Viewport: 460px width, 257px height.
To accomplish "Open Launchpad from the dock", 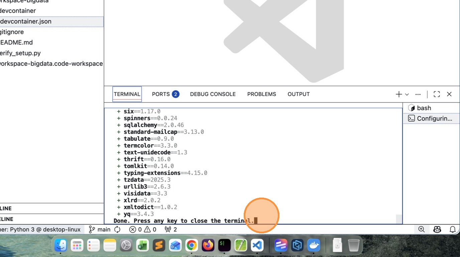I will click(x=77, y=246).
